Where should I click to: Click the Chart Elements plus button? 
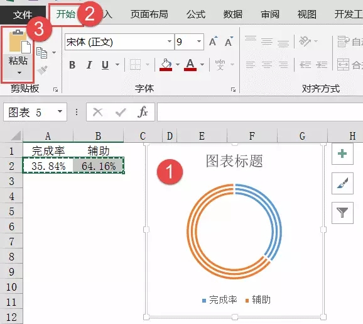coord(342,154)
